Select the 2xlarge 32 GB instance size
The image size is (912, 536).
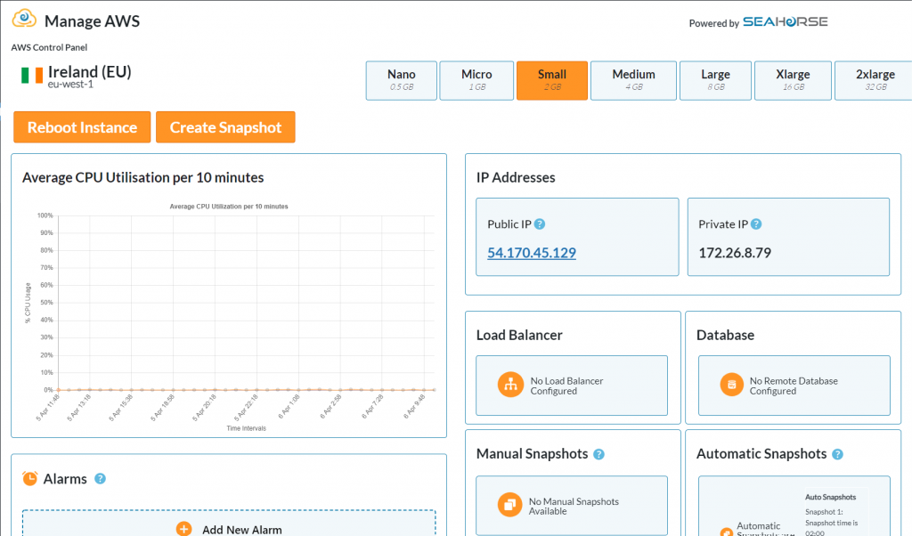875,80
